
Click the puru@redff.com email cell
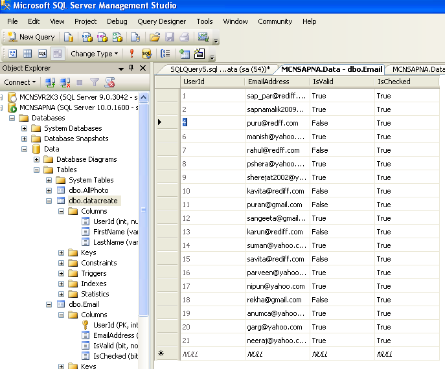[x=277, y=123]
